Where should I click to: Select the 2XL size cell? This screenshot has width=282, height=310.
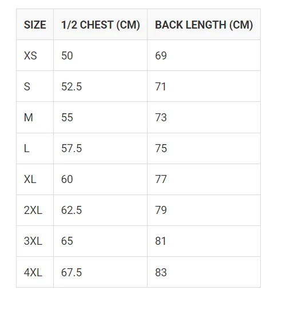coord(35,210)
